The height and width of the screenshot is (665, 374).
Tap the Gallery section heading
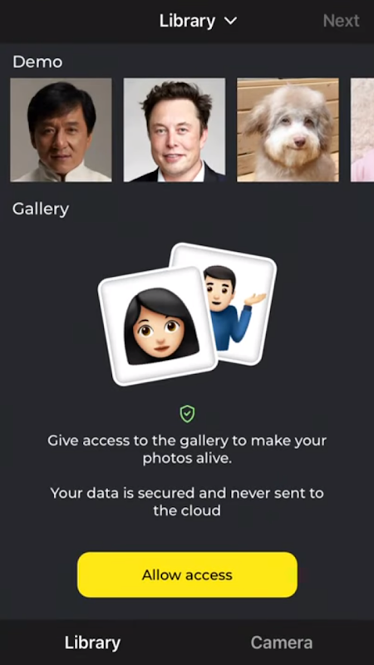pyautogui.click(x=41, y=209)
